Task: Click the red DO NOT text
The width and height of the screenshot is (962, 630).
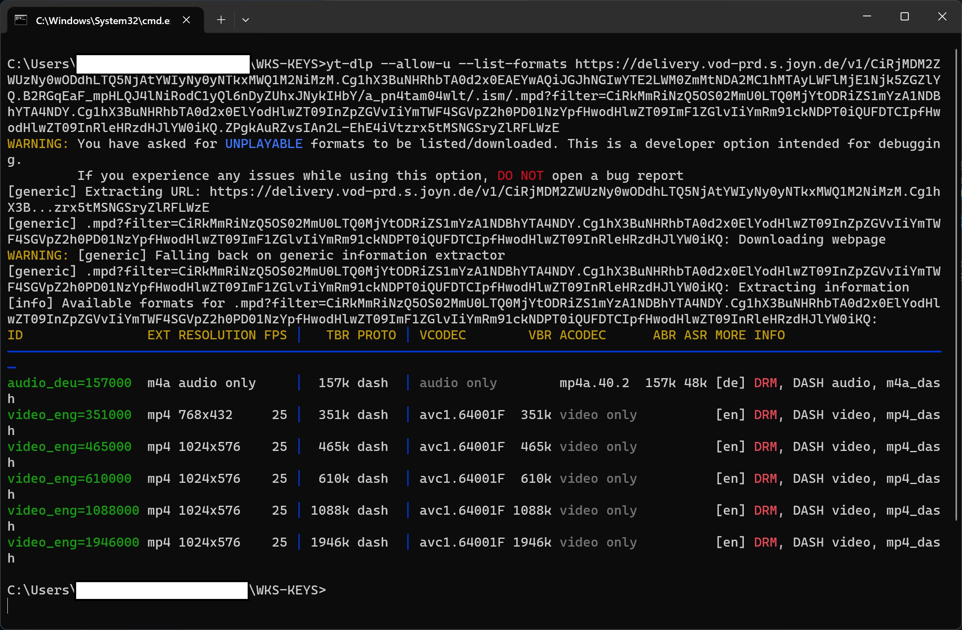Action: click(520, 175)
